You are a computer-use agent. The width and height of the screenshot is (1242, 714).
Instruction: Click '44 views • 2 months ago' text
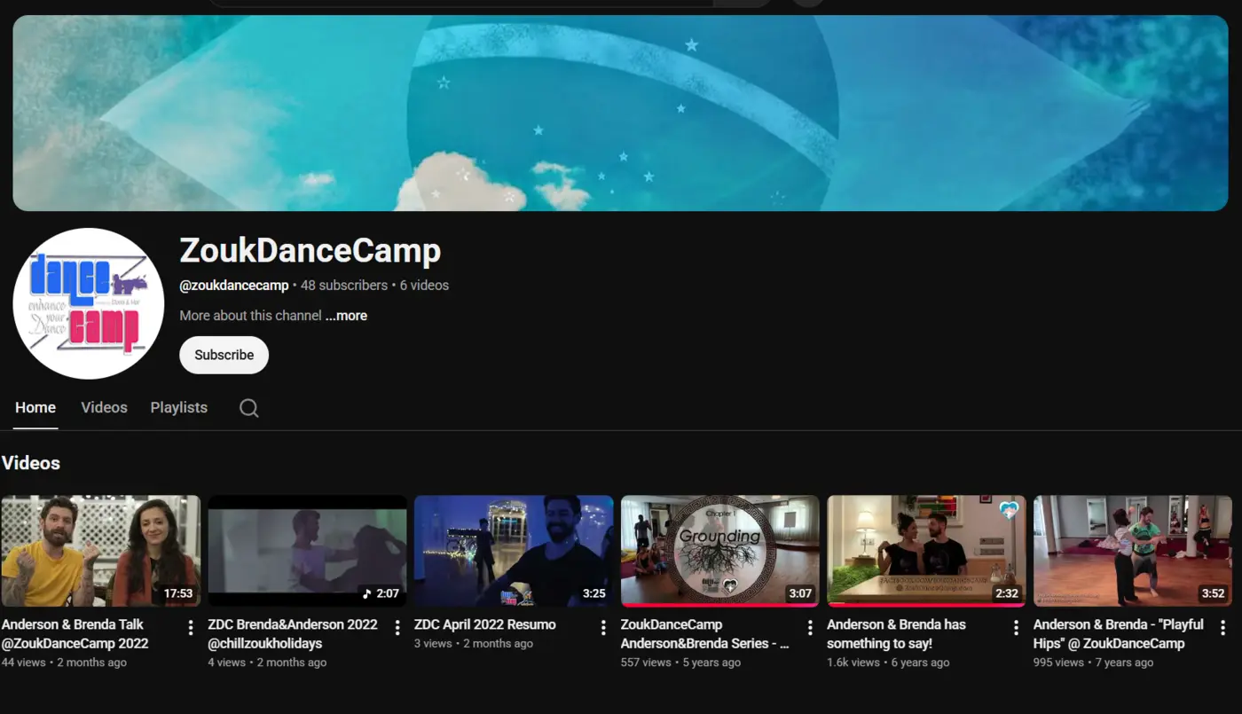tap(64, 663)
